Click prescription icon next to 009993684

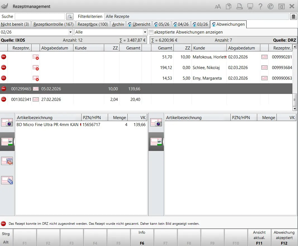click(x=264, y=68)
